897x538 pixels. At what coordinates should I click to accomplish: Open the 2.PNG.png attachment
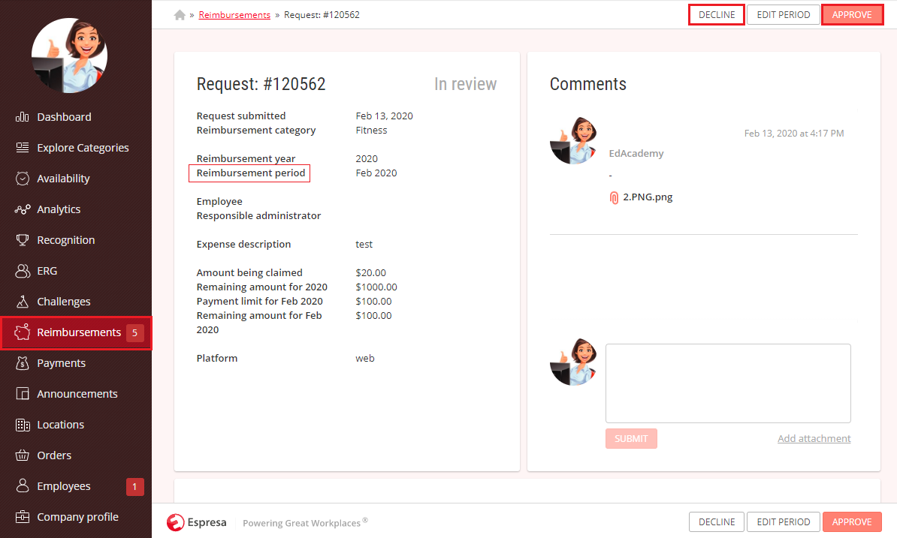pyautogui.click(x=648, y=197)
